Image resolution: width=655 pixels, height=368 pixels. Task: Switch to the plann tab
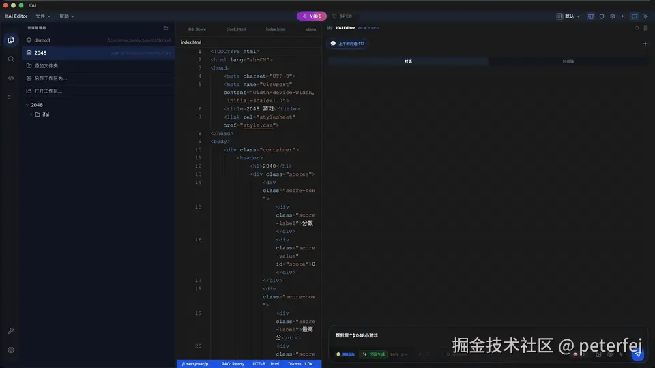coord(310,29)
